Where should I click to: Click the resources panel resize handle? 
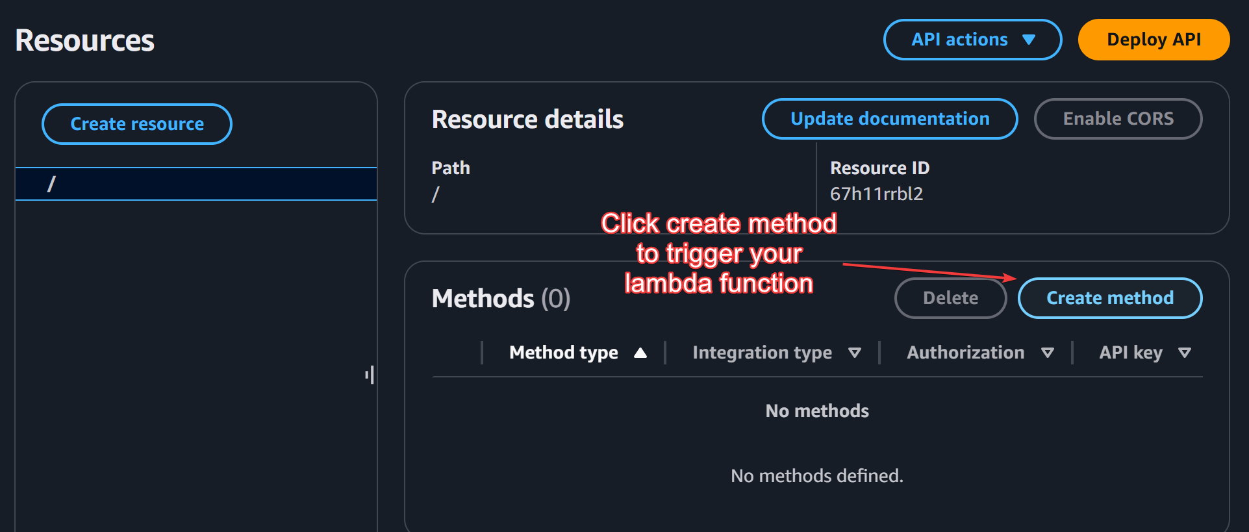coord(370,375)
